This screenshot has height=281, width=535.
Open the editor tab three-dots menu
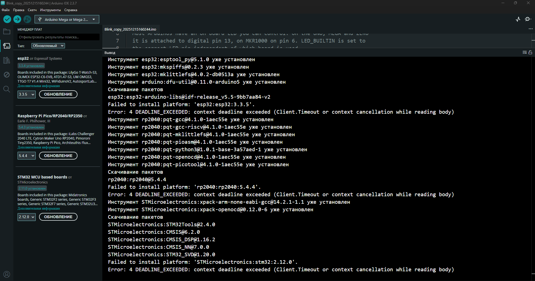[x=530, y=29]
